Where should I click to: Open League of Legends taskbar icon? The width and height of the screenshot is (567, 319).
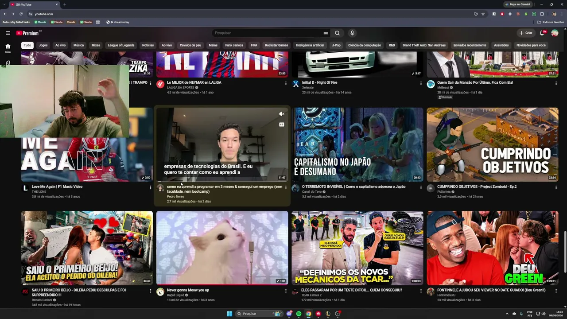(x=328, y=314)
